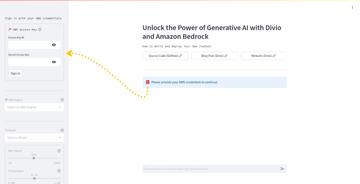Click the Temperature slider handle
360x184 pixels.
click(x=34, y=178)
